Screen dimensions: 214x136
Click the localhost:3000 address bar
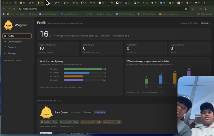pyautogui.click(x=102, y=9)
